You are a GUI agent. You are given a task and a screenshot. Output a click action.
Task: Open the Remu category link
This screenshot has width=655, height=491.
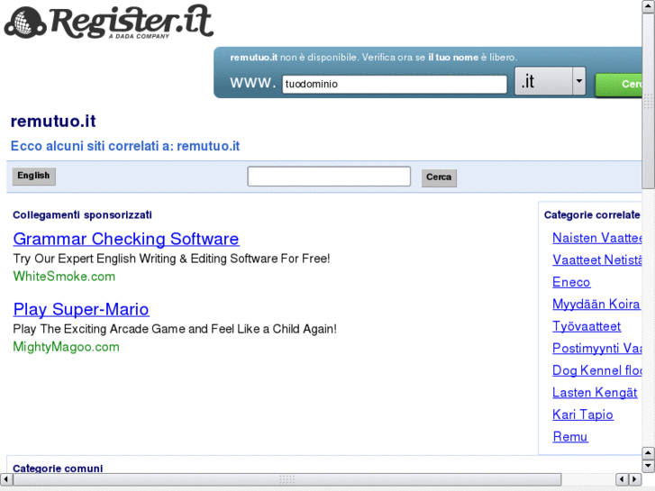pyautogui.click(x=570, y=437)
